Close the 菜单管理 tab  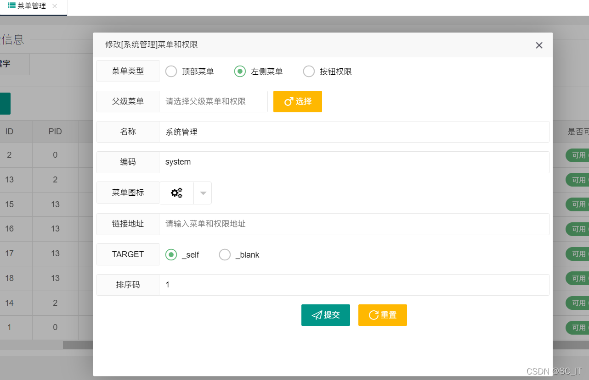[55, 6]
